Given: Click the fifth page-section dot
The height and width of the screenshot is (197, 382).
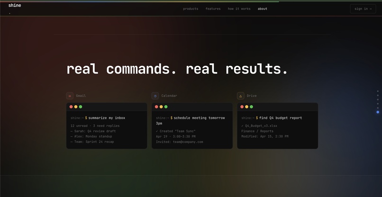Looking at the screenshot, I should [x=378, y=107].
